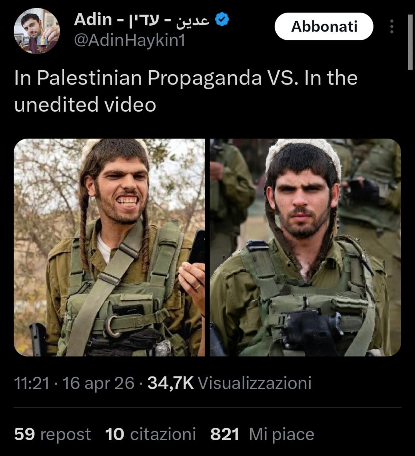415x456 pixels.
Task: Open Adin's profile avatar photo
Action: click(x=37, y=31)
